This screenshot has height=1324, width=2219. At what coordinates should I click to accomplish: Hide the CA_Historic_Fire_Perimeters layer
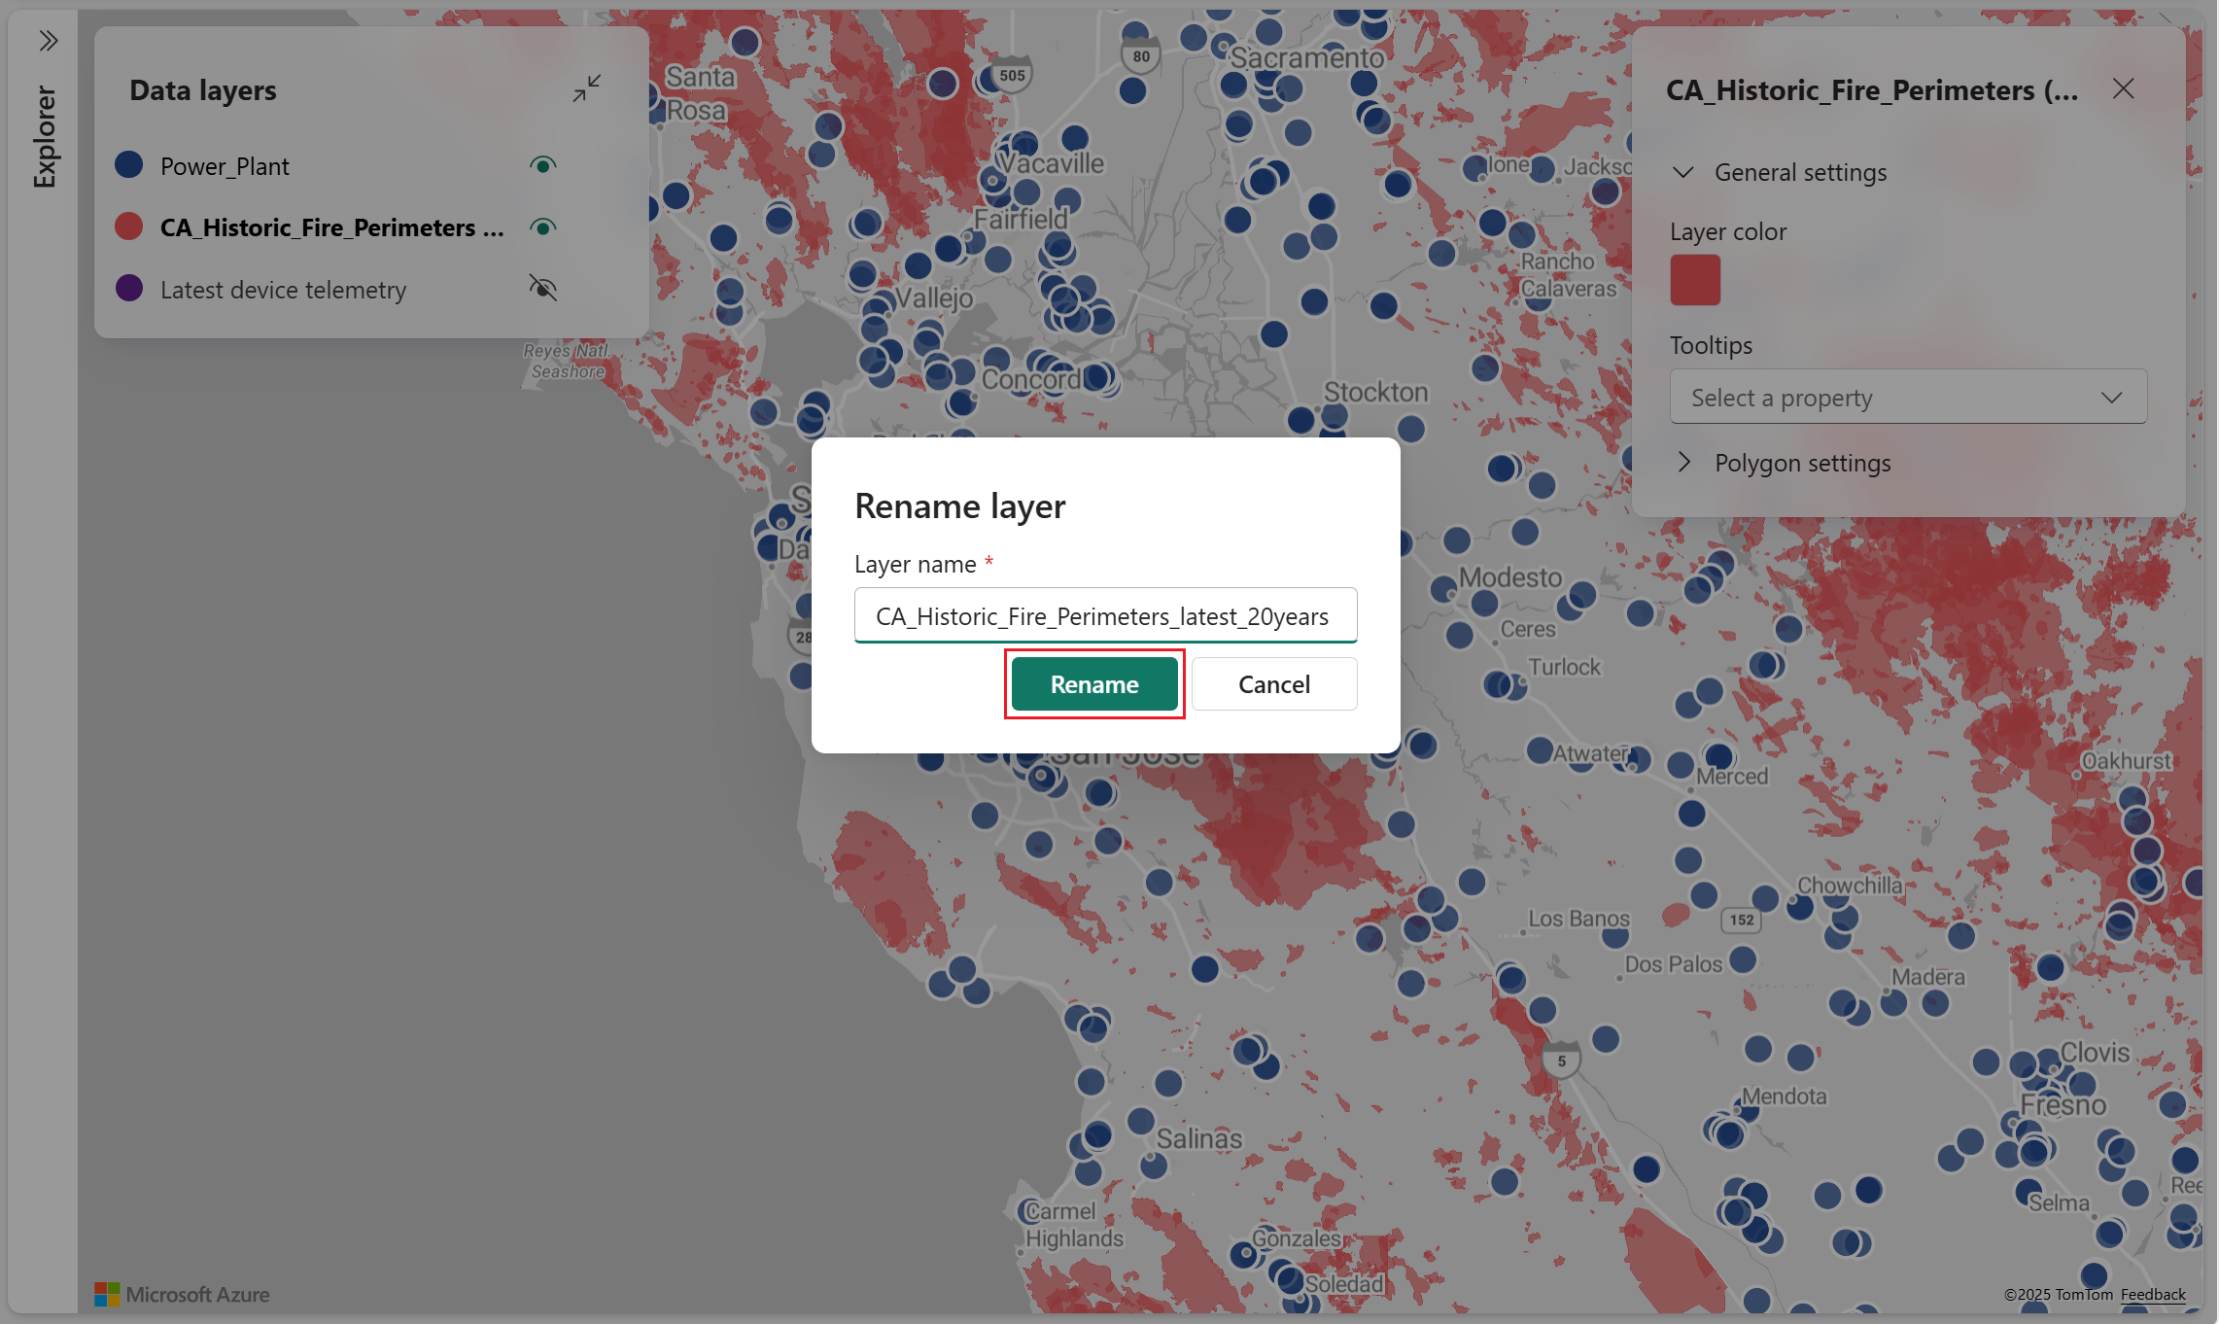pyautogui.click(x=542, y=226)
